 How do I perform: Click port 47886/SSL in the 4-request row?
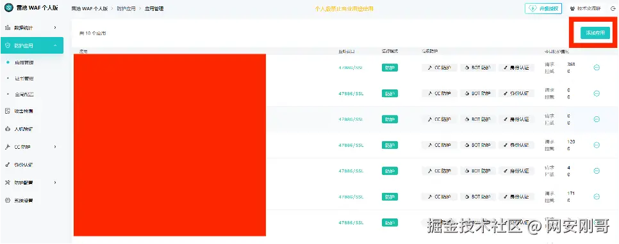[x=351, y=171]
